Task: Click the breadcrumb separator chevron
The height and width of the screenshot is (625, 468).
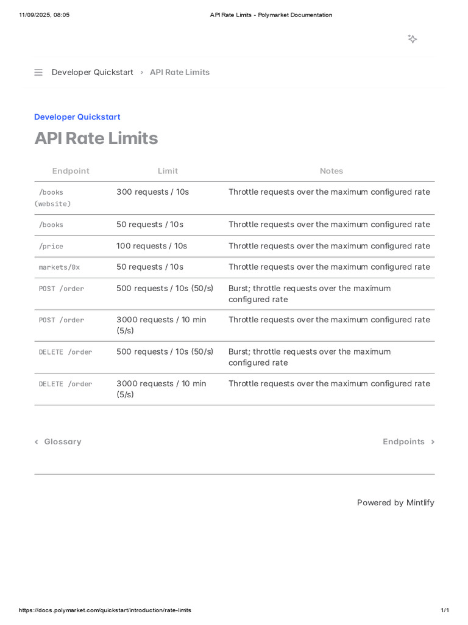Action: click(x=141, y=73)
